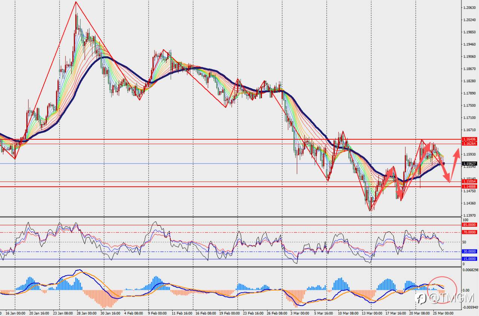Click the 1.16710 price axis value

(x=470, y=130)
